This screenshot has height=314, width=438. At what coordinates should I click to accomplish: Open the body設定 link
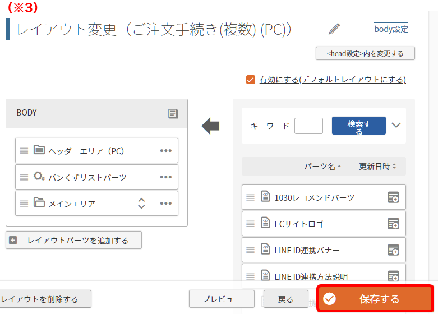391,29
